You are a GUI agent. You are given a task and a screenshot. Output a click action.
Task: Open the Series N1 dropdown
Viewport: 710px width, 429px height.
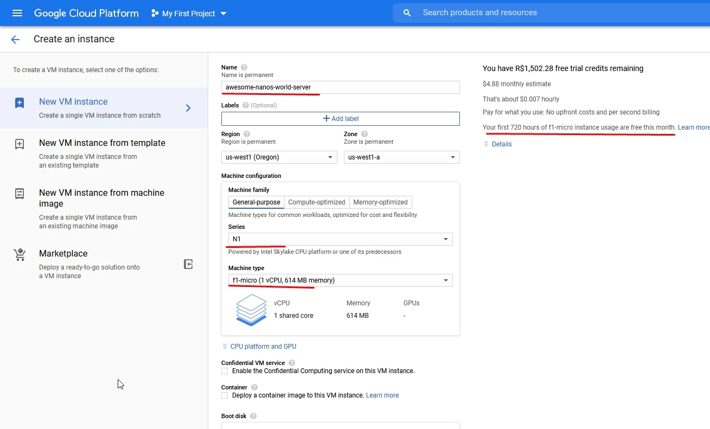(x=341, y=239)
